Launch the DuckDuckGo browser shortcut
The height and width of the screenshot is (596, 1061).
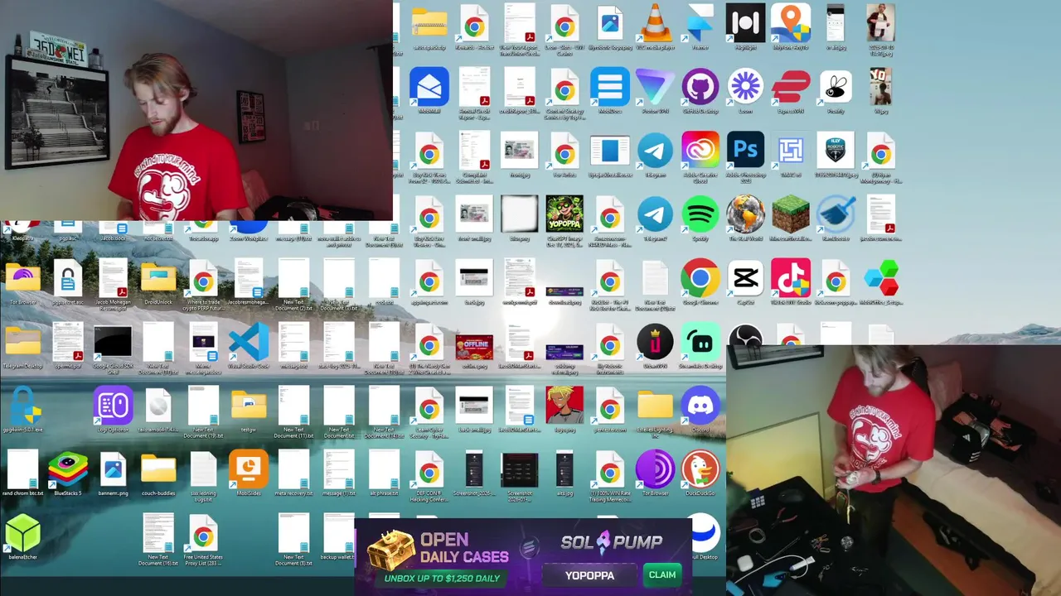point(700,470)
